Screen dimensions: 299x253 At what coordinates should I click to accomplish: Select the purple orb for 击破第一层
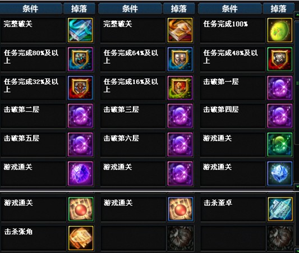(280, 88)
